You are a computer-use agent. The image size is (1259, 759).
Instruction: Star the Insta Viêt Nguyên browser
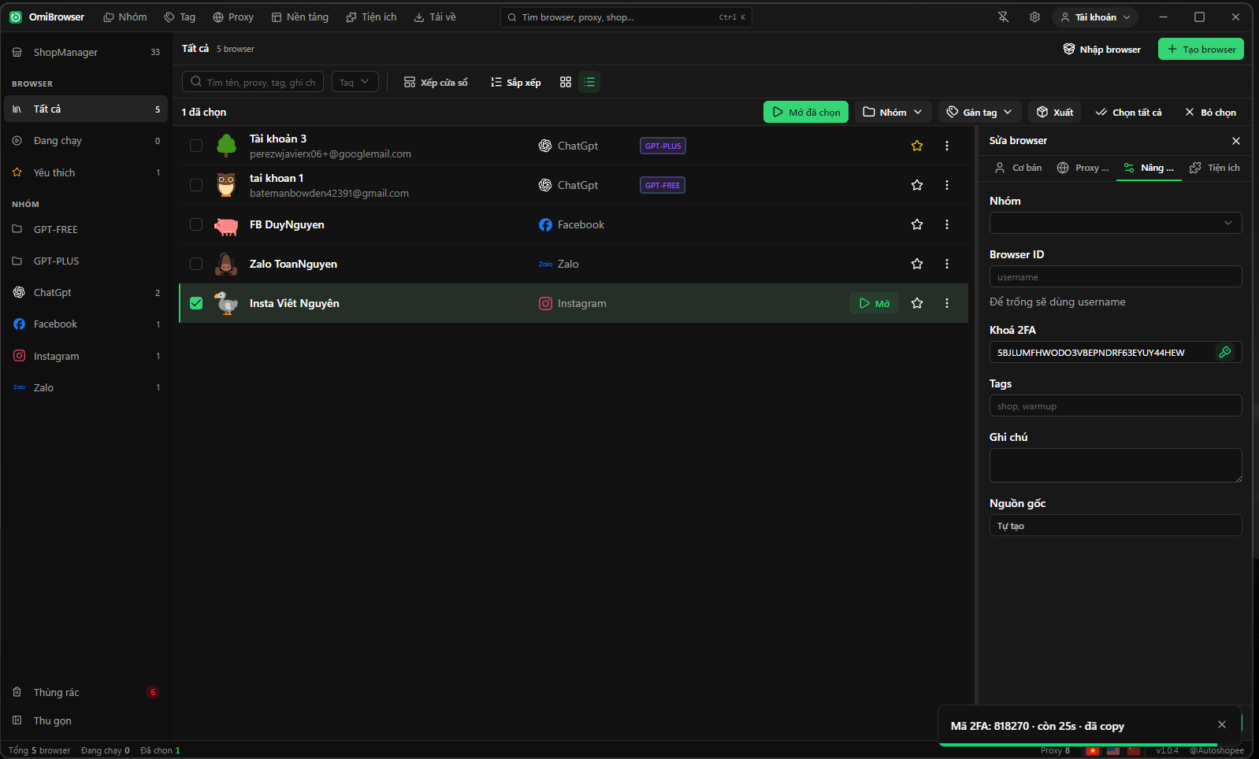coord(917,303)
